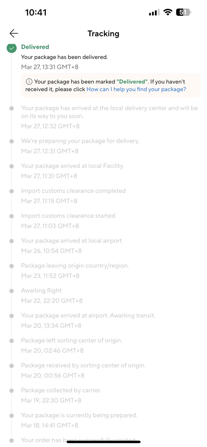Screen dimensions: 207x447
Task: Tap 'Package left sorting center of origin' entry
Action: 72,345
